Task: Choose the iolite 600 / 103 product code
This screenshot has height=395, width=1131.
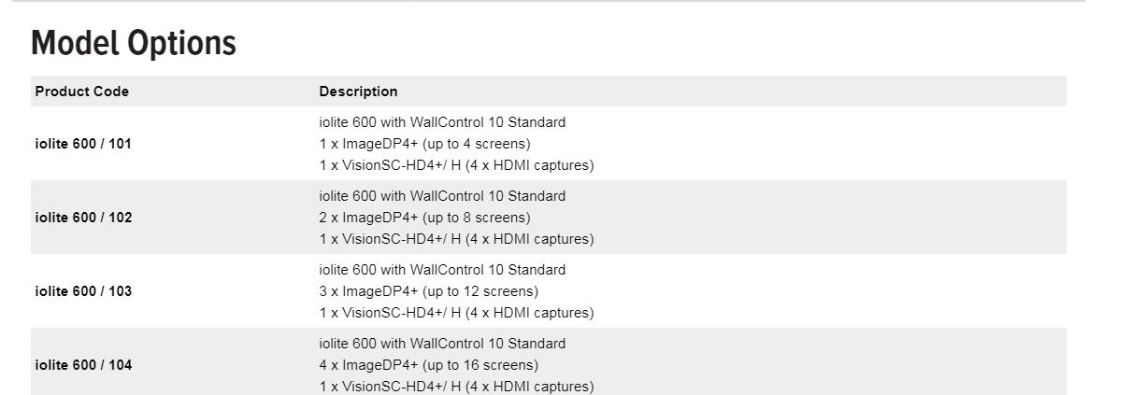Action: pos(83,291)
